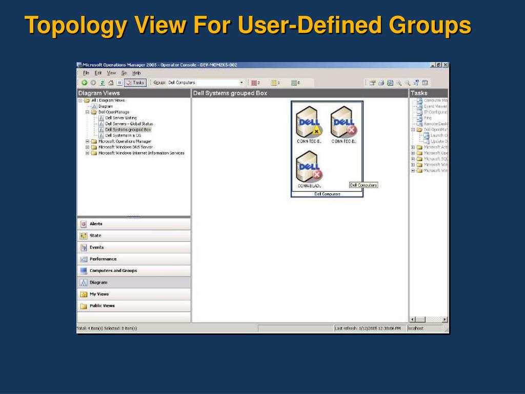Click the Print toolbar icon

point(381,83)
